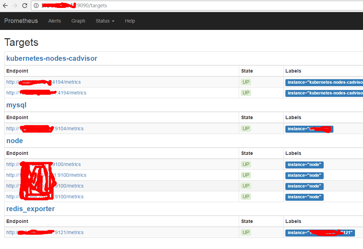The width and height of the screenshot is (363, 249).
Task: Click UP state badge in redis_exporter row
Action: 246,232
